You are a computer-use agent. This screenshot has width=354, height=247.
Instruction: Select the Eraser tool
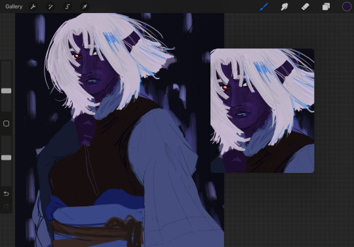pyautogui.click(x=305, y=7)
